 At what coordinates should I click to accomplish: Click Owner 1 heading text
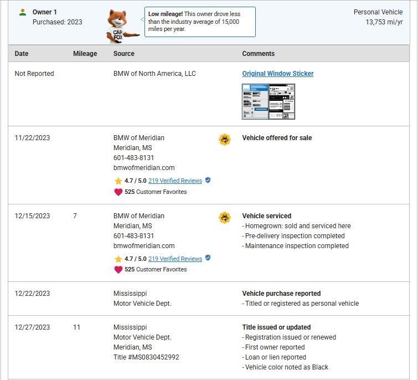[x=44, y=12]
